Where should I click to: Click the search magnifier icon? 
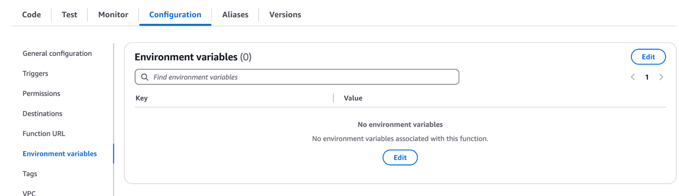(x=145, y=77)
